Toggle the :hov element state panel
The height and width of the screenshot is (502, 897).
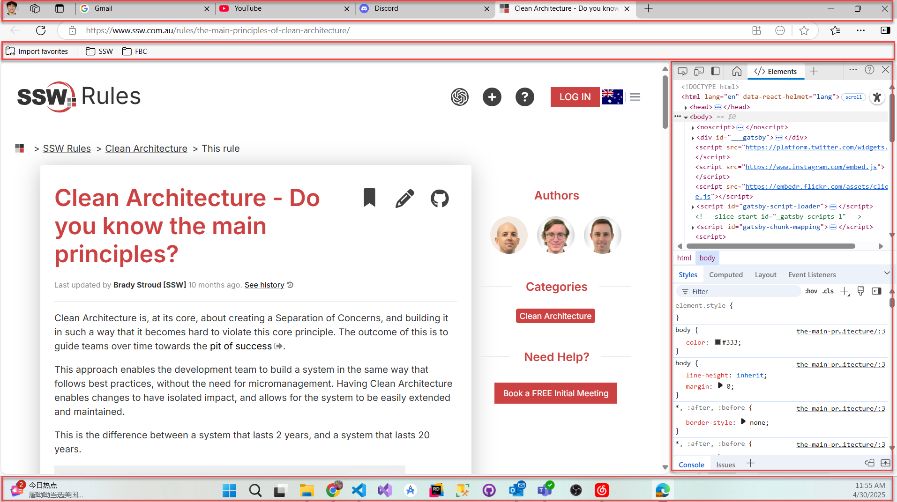click(x=811, y=291)
